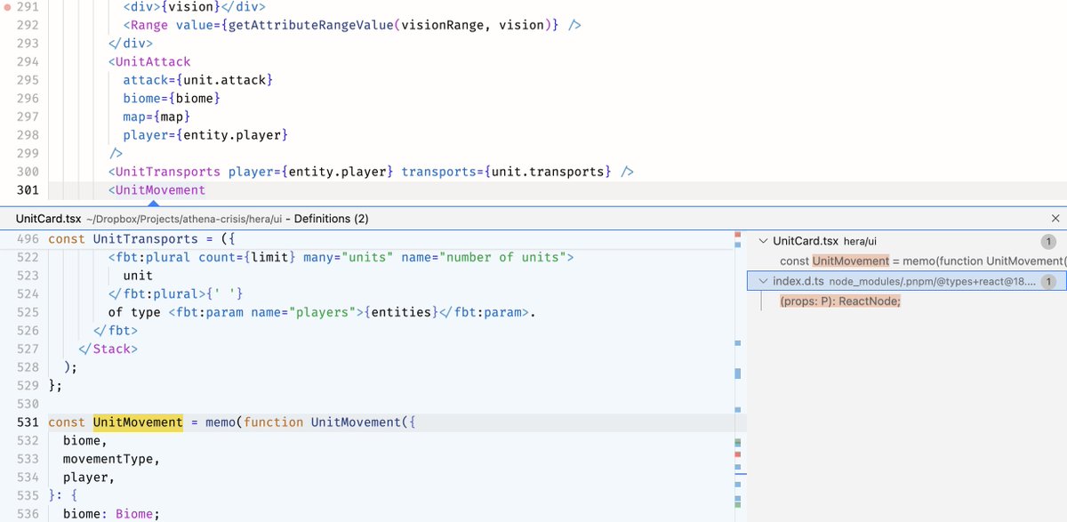Click the reference count badge beside UnitCard.tsx hera/ui
The height and width of the screenshot is (522, 1067).
click(x=1048, y=241)
